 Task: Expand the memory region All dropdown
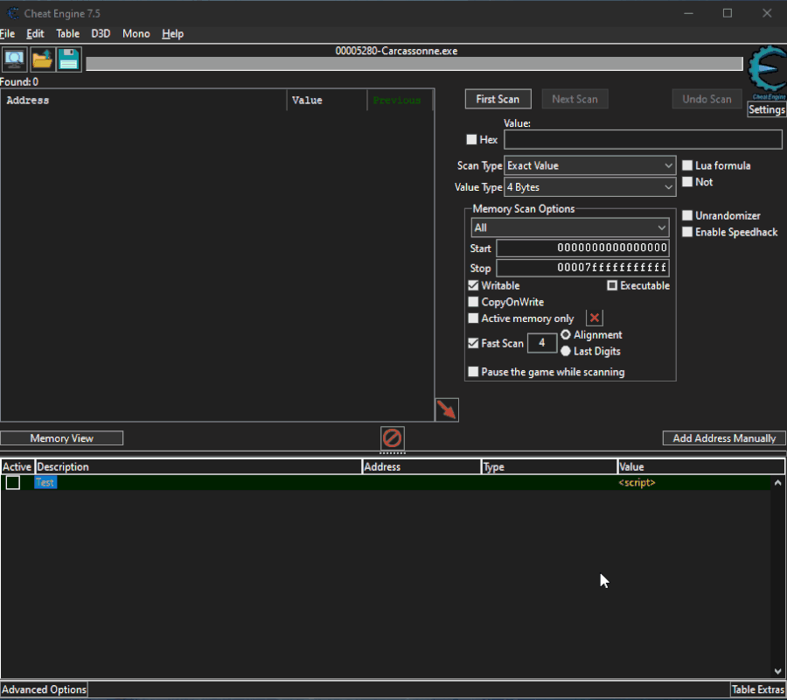(x=569, y=228)
